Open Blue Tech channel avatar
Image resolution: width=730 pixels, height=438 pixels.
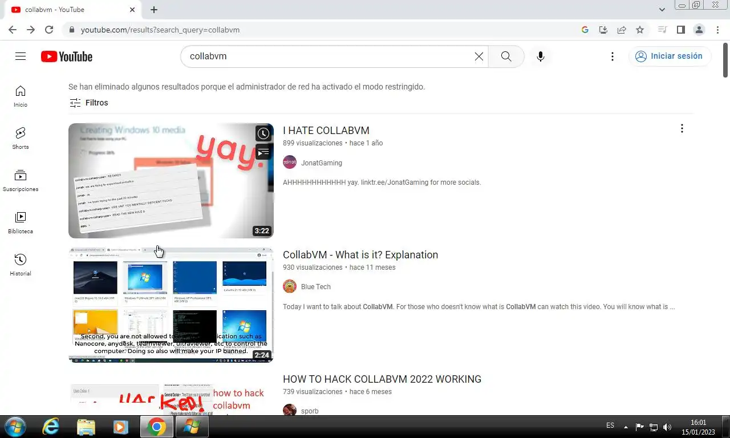click(x=290, y=286)
